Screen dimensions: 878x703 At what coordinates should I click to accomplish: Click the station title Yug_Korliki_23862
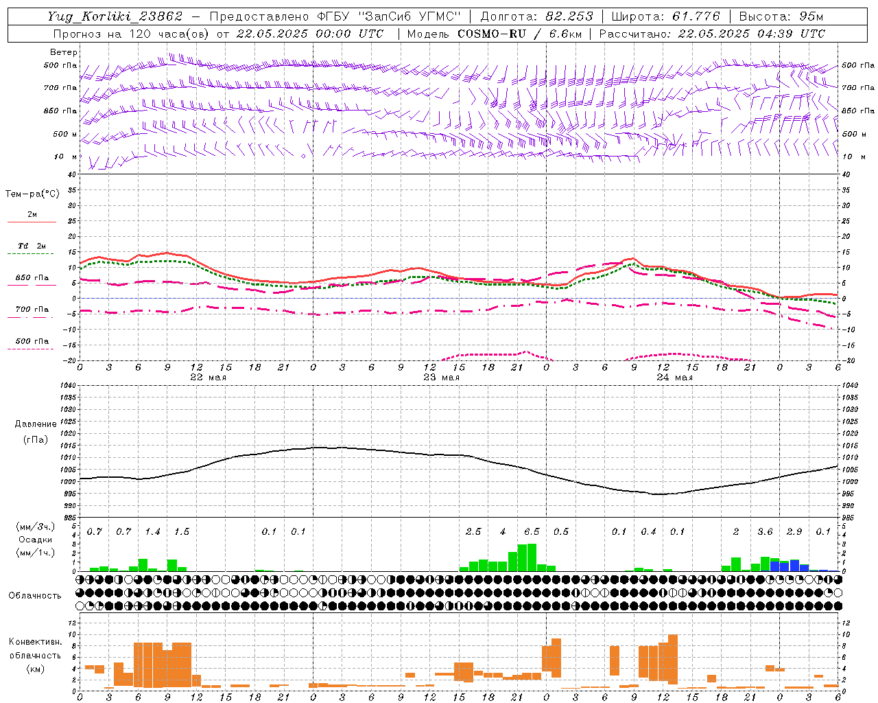pyautogui.click(x=115, y=16)
